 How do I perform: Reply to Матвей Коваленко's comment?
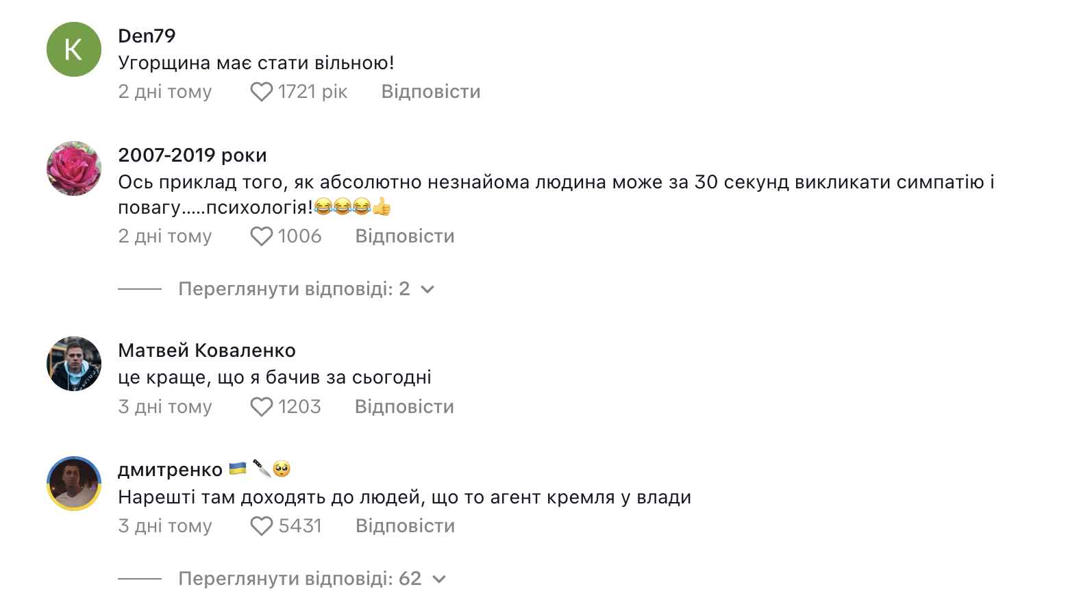click(404, 407)
